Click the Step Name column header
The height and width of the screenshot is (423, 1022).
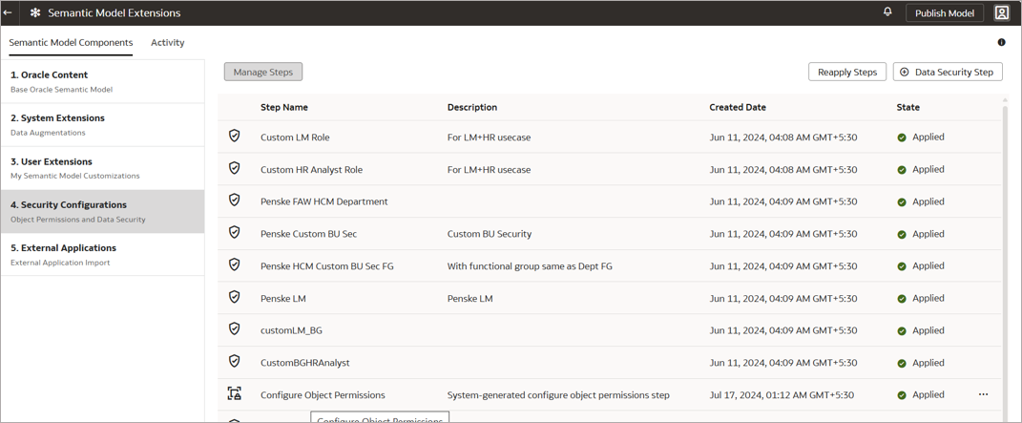click(x=284, y=107)
